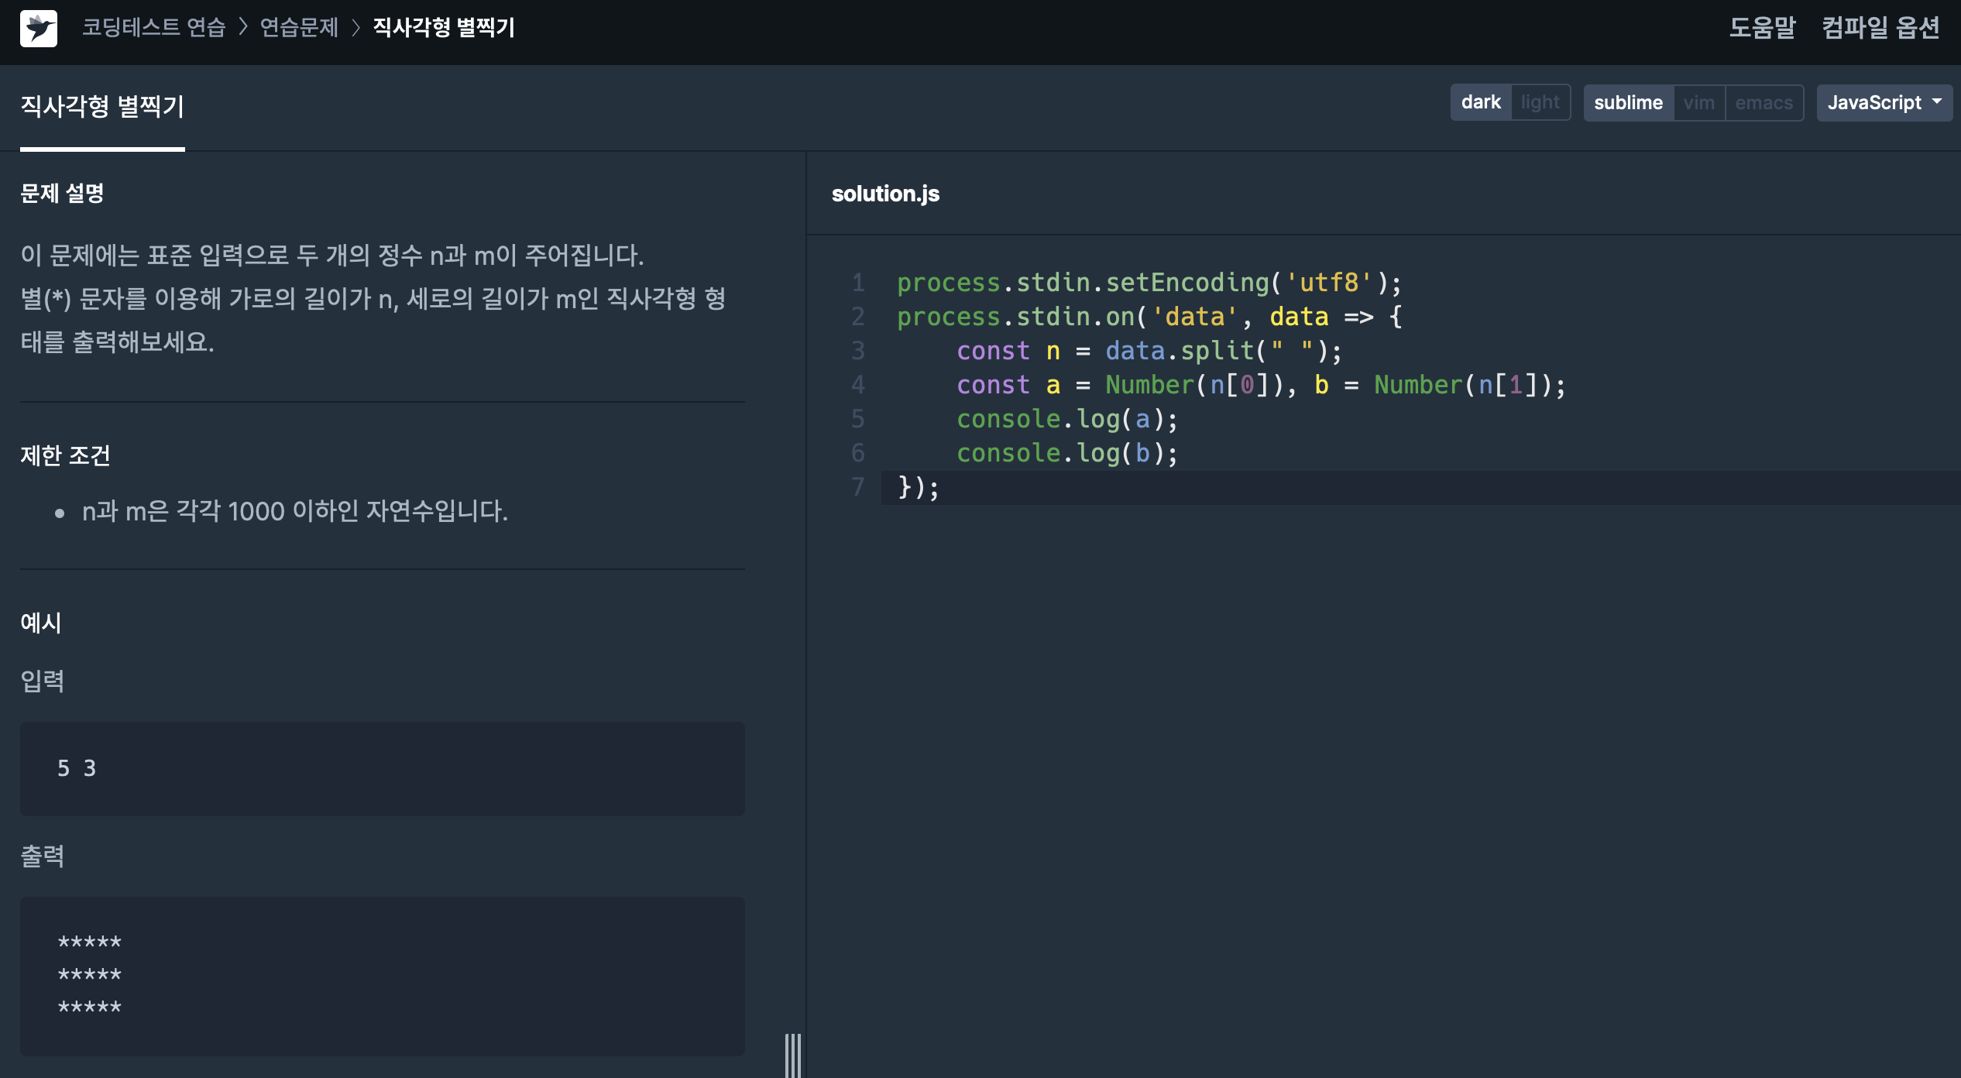Select sublime key binding mode
The height and width of the screenshot is (1078, 1961).
pos(1628,102)
